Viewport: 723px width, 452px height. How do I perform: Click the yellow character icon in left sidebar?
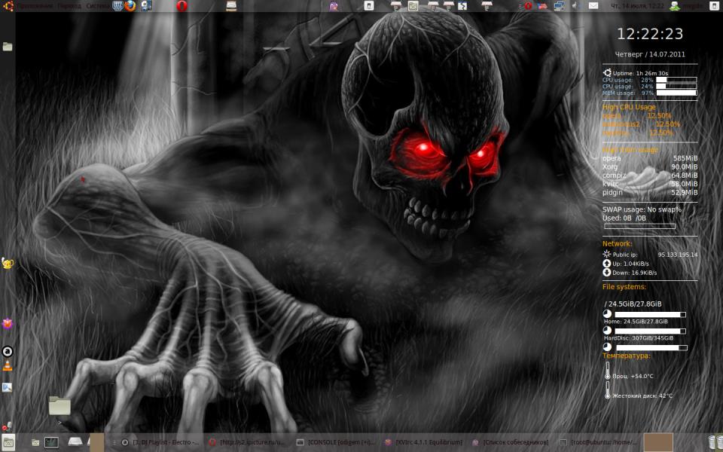(x=8, y=264)
